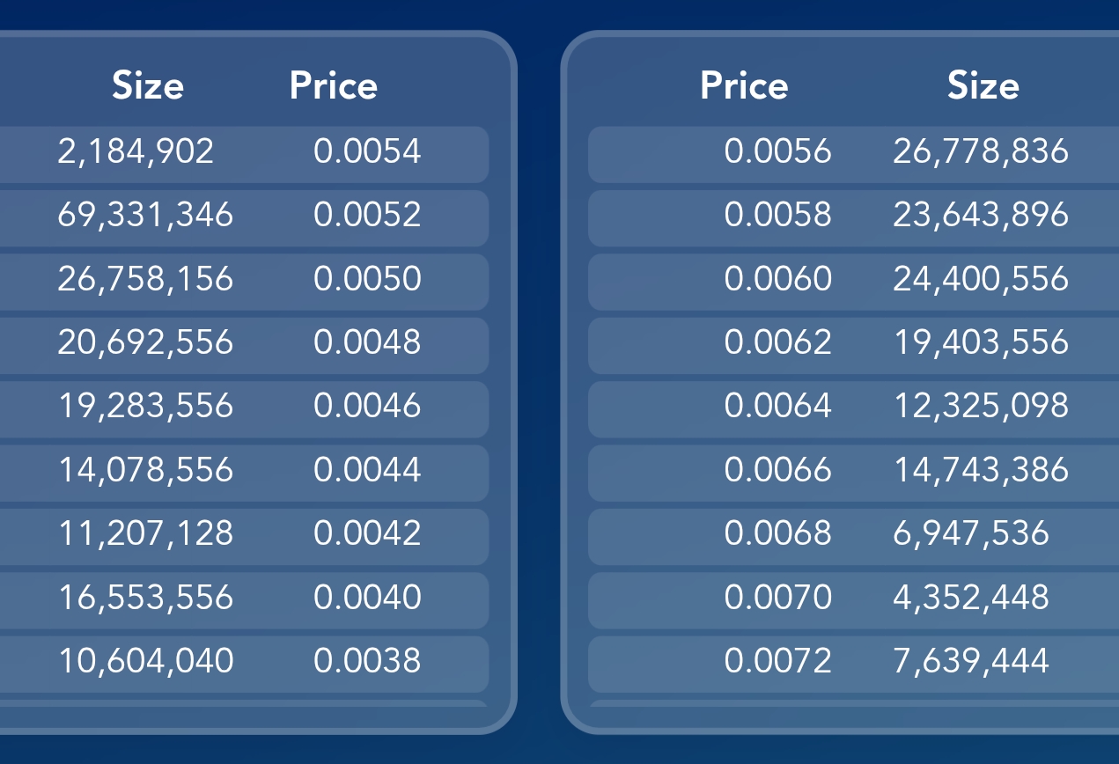This screenshot has height=764, width=1119.
Task: Click the bid Price column header
Action: [334, 86]
